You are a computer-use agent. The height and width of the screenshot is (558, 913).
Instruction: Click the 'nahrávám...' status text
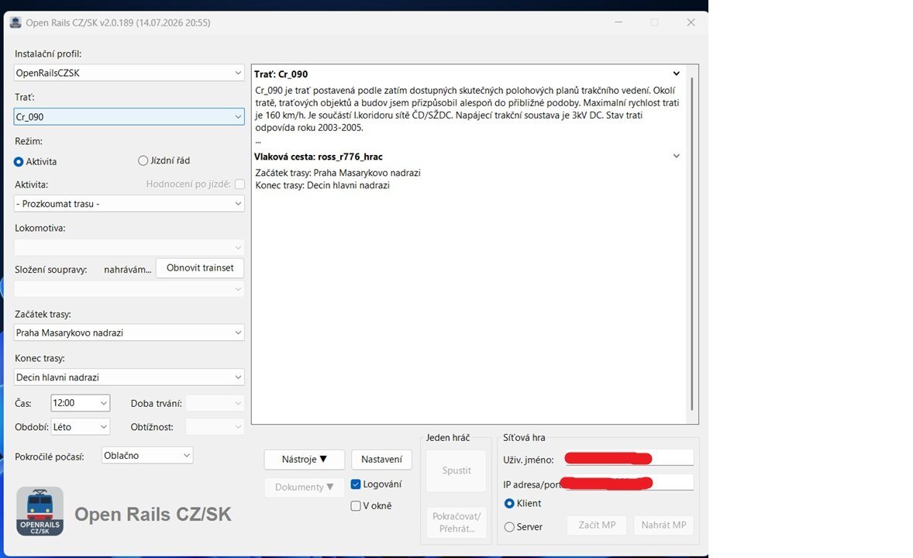(128, 270)
